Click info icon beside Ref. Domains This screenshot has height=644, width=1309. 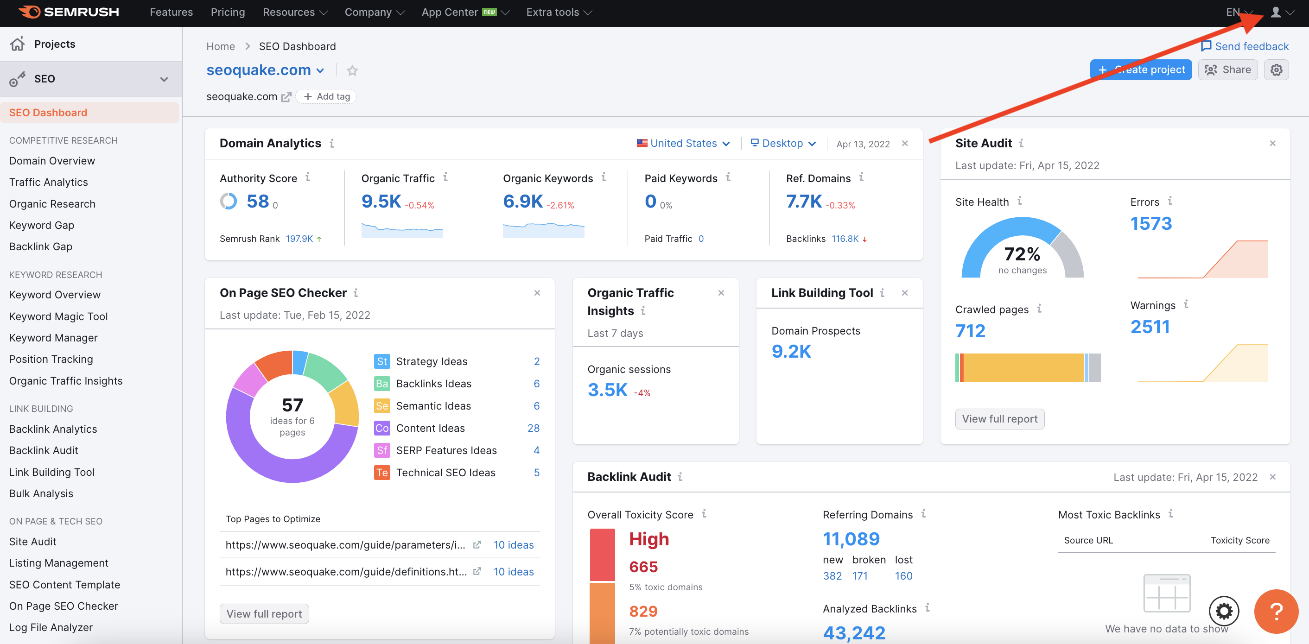[x=861, y=177]
